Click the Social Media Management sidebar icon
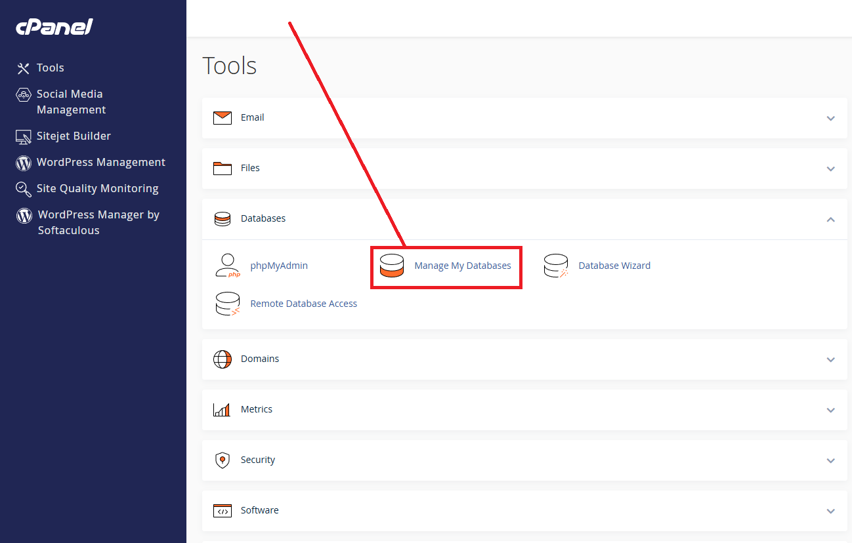 tap(24, 94)
